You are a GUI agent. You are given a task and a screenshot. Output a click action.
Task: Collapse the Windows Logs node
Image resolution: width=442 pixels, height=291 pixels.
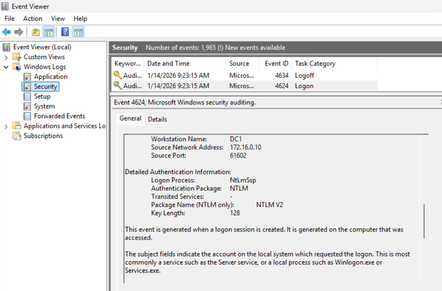[6, 67]
